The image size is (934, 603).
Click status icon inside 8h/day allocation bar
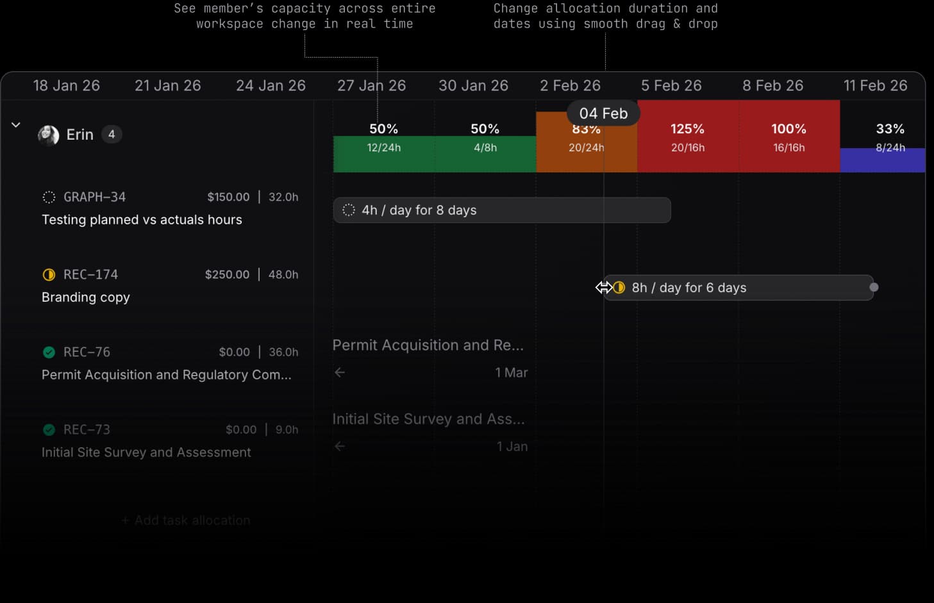(619, 288)
